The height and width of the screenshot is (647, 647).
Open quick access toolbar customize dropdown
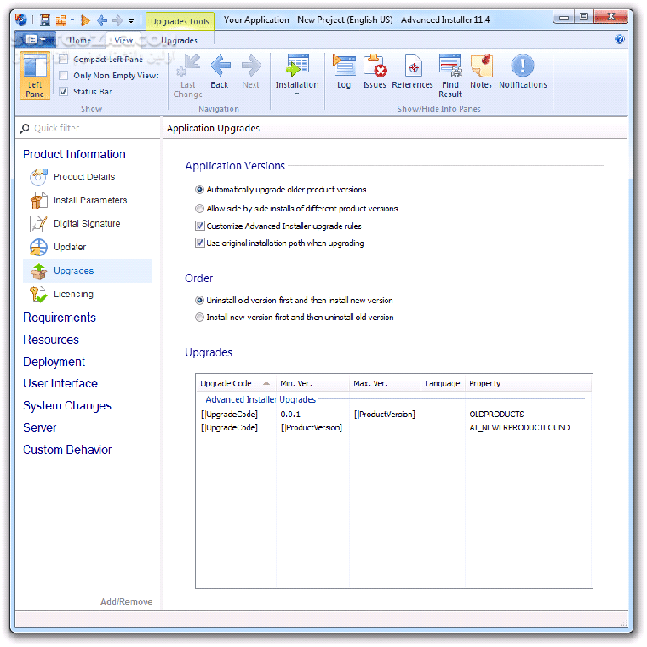tap(131, 20)
